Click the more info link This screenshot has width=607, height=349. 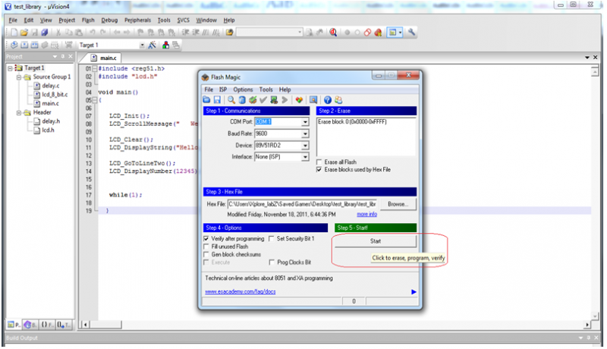pos(366,215)
